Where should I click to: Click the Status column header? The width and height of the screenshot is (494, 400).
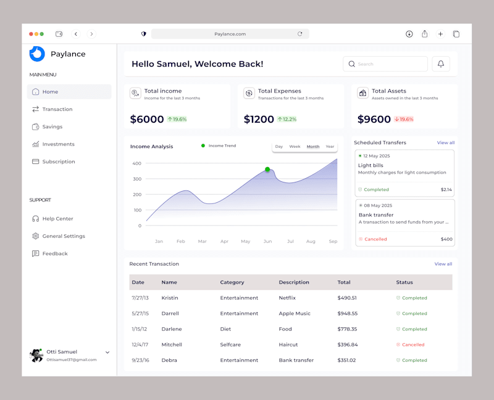click(404, 282)
